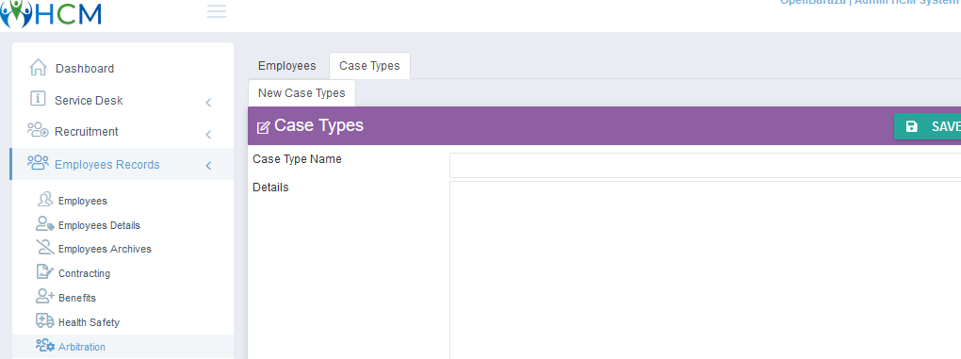This screenshot has width=961, height=359.
Task: Click the floppy disk save icon
Action: tap(911, 126)
